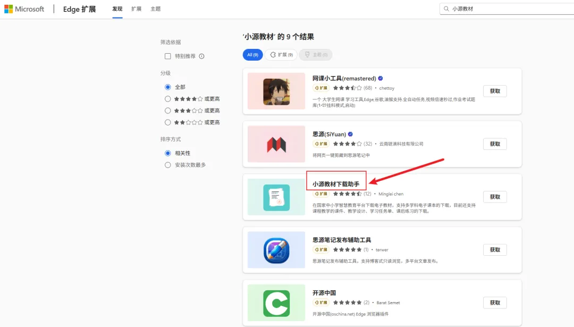Switch to the 发现 tab
Image resolution: width=574 pixels, height=327 pixels.
click(117, 9)
